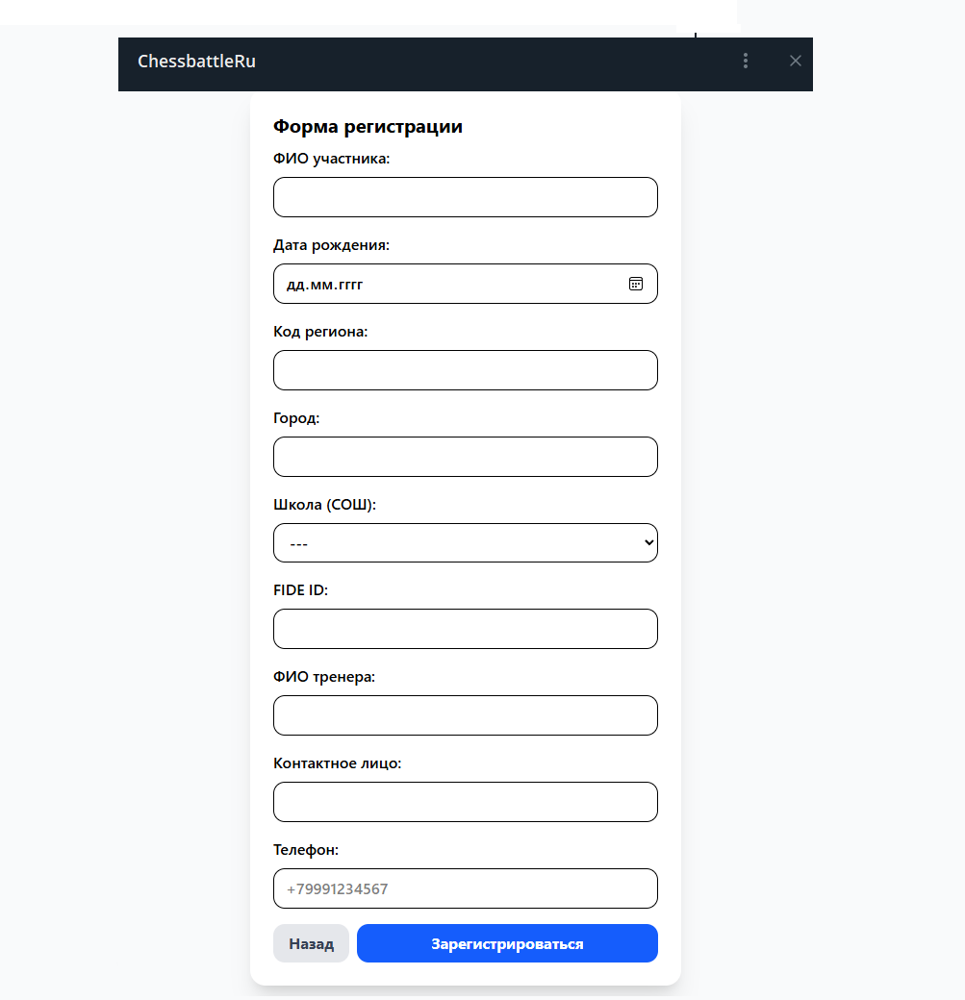Viewport: 965px width, 1000px height.
Task: Click the Телефон label text
Action: pyautogui.click(x=306, y=850)
